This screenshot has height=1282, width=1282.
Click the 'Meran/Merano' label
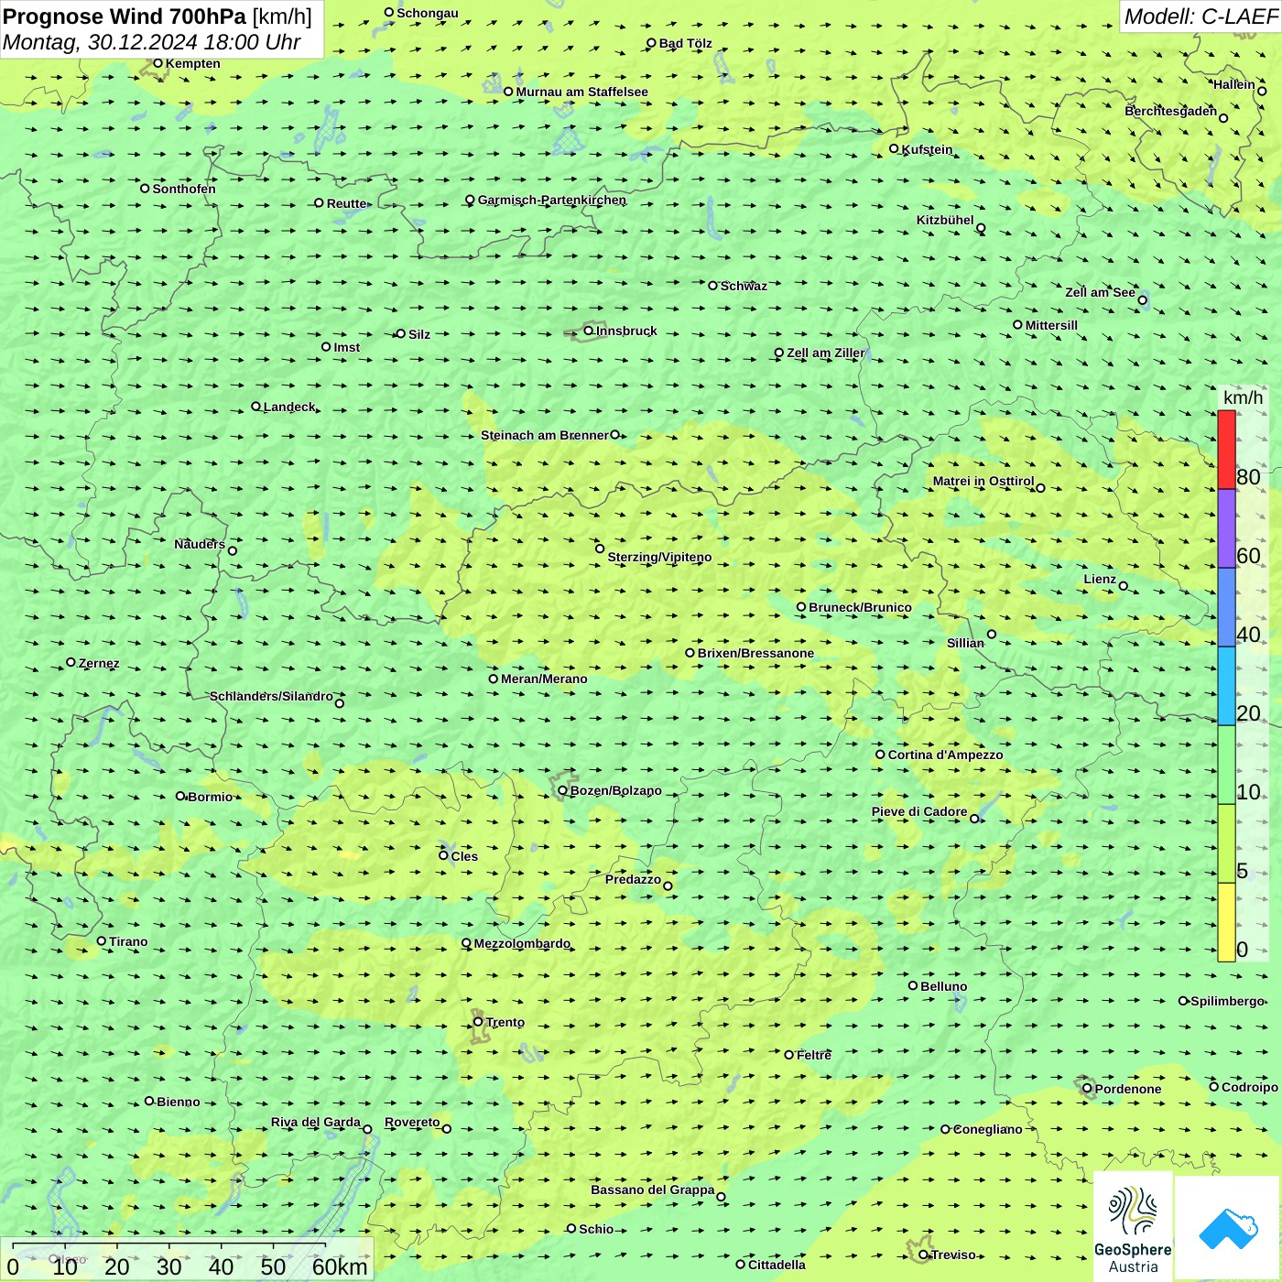tap(544, 679)
